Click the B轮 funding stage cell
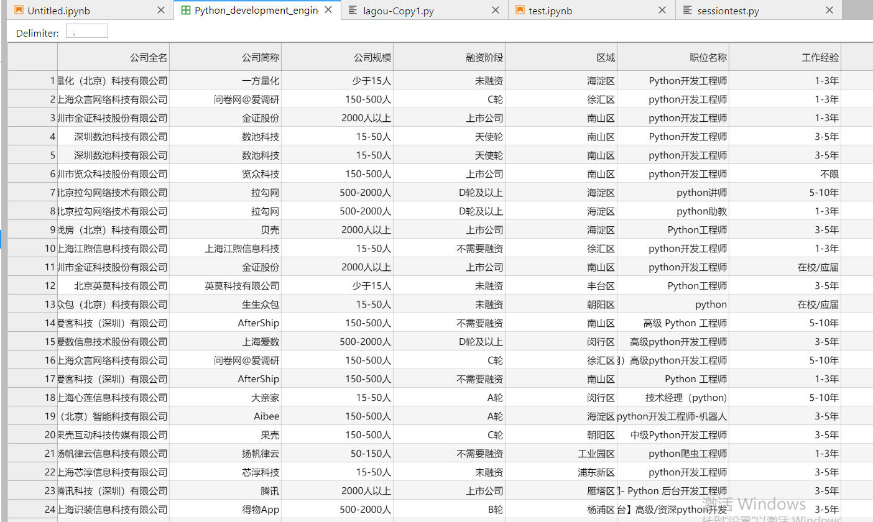Image resolution: width=873 pixels, height=522 pixels. tap(449, 510)
